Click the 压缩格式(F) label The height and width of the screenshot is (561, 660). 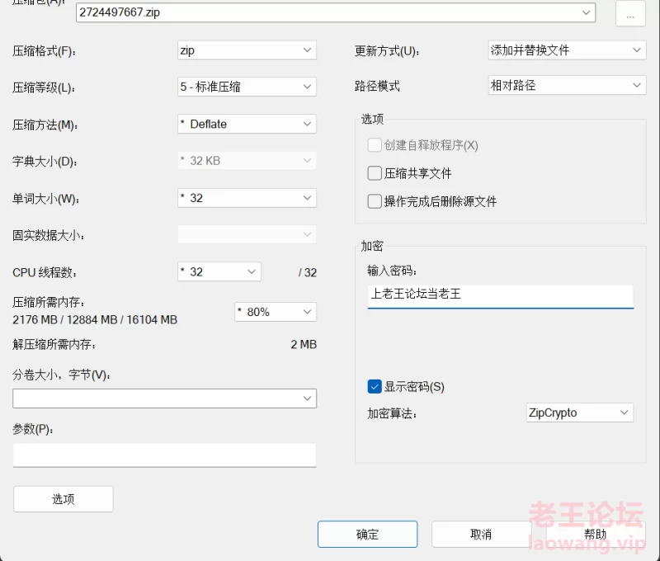point(45,51)
